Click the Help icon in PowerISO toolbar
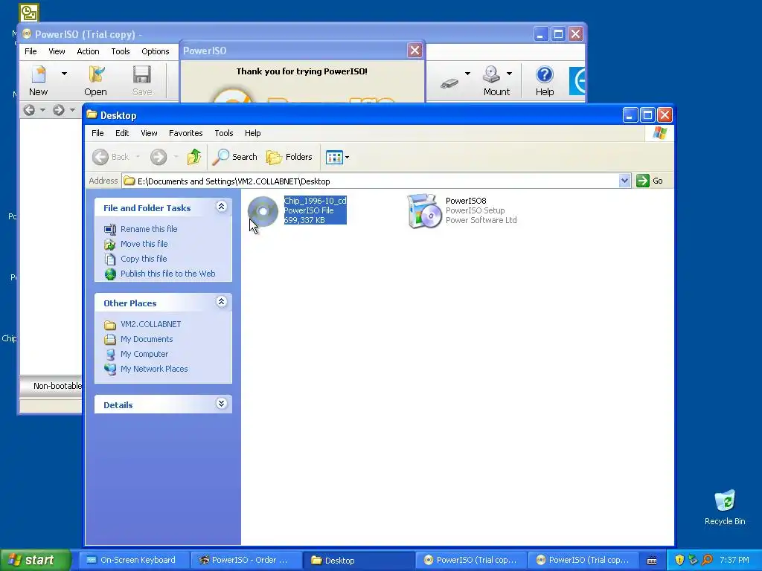762x571 pixels. 544,80
